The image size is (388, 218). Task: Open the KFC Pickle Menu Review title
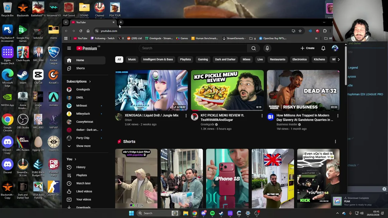point(222,117)
